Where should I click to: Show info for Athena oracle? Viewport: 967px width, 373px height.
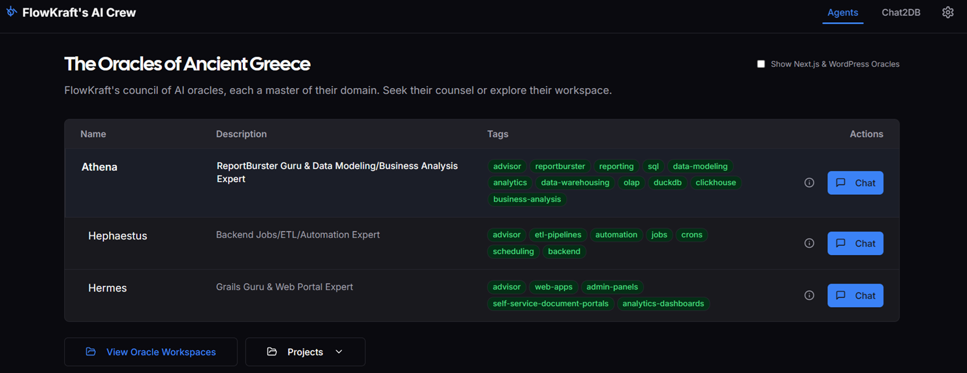pyautogui.click(x=809, y=183)
